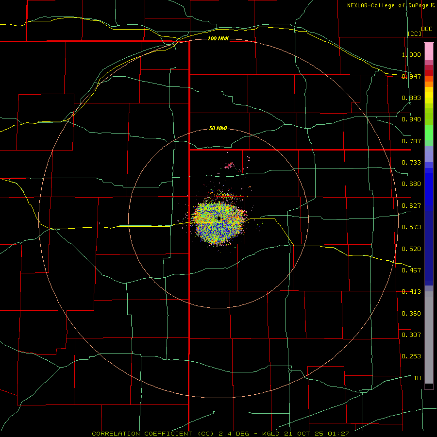Image resolution: width=437 pixels, height=437 pixels.
Task: Click the 0.413 color scale value
Action: pos(411,292)
